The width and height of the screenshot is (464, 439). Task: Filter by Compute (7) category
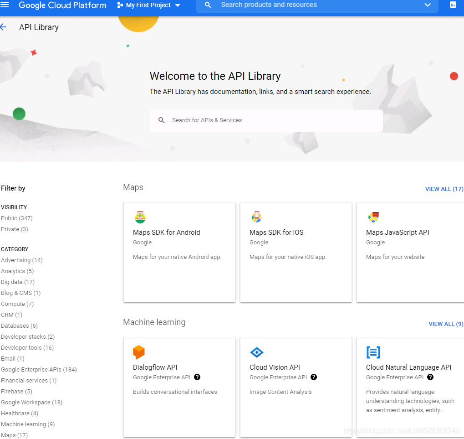click(17, 304)
